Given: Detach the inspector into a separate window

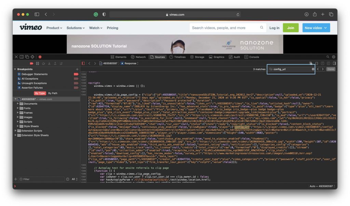Looking at the screenshot, I should click(x=27, y=57).
